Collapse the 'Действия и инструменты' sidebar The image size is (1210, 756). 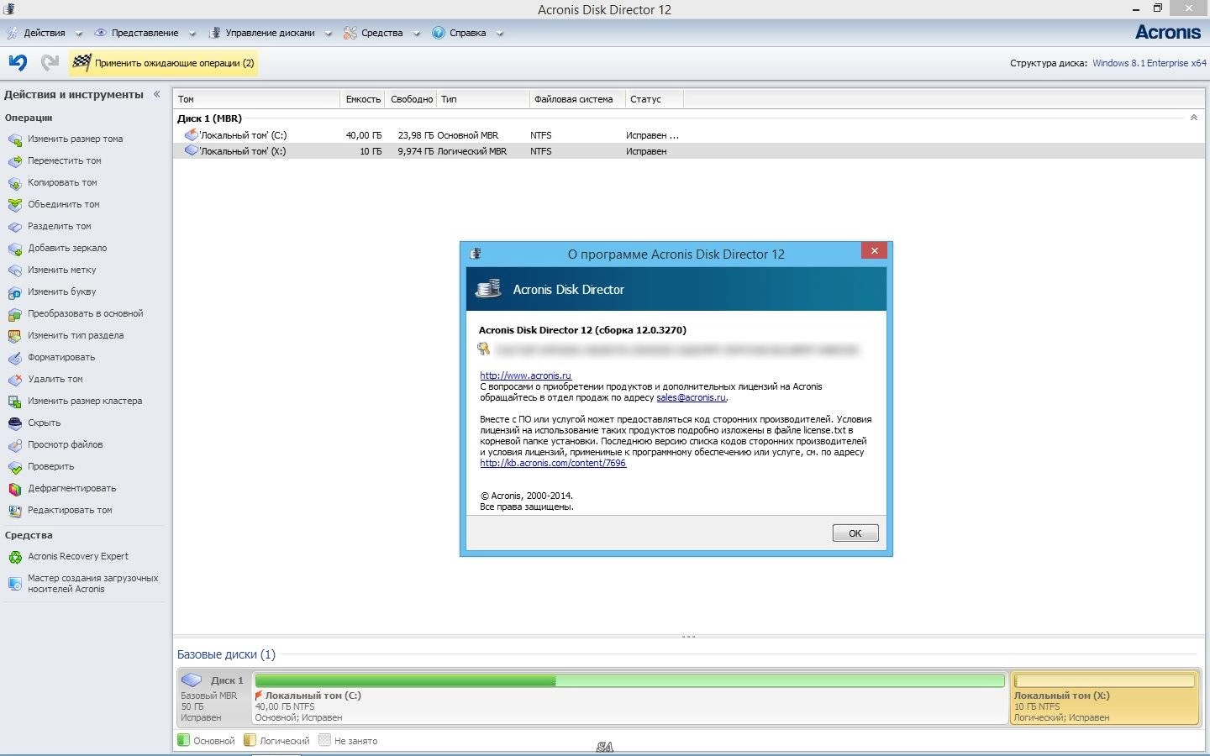click(x=156, y=94)
